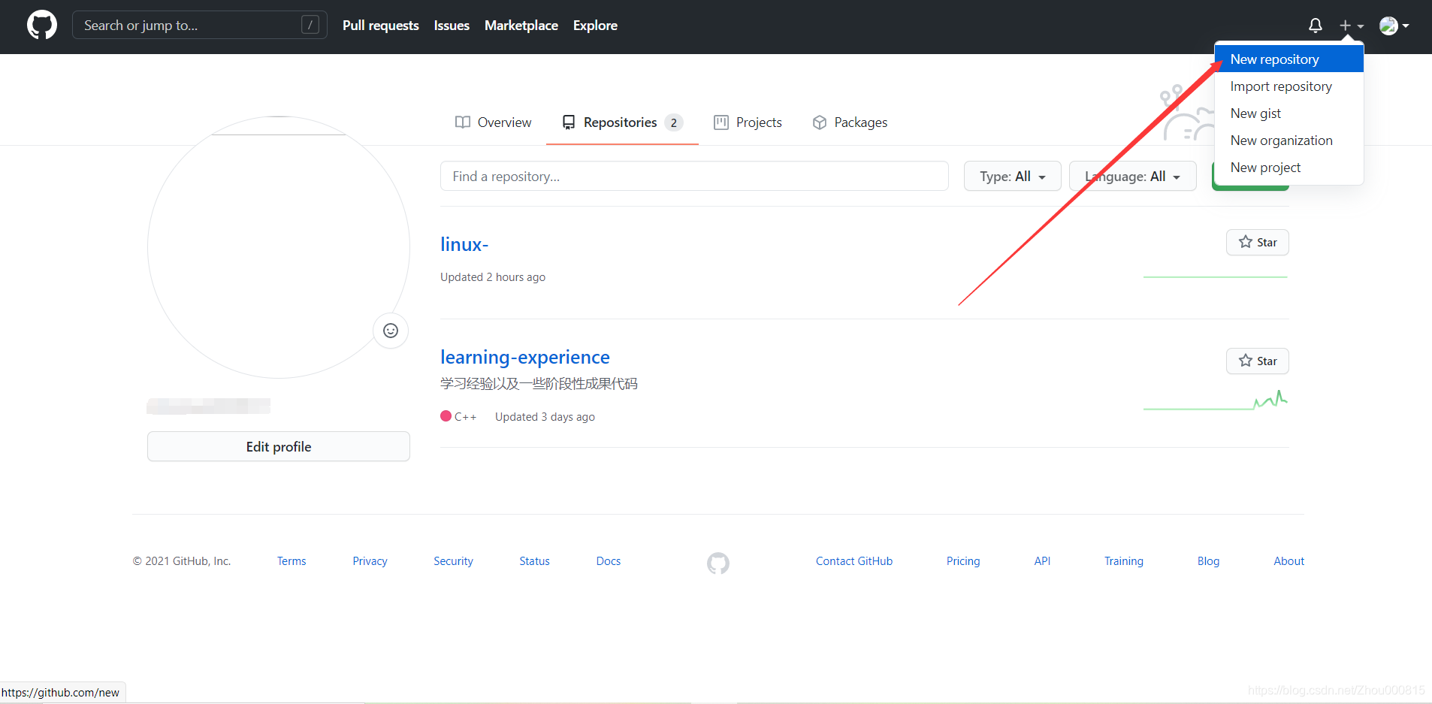Screen dimensions: 1432x704
Task: Open the About footer link
Action: coord(1289,561)
